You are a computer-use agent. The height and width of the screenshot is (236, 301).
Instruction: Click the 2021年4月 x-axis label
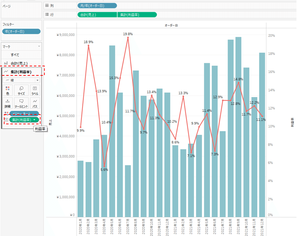click(x=199, y=227)
